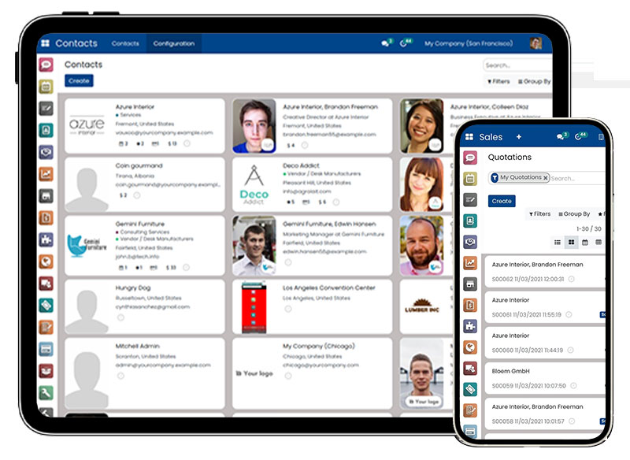Switch phone Quotations to calendar view
This screenshot has height=460, width=630.
click(x=585, y=243)
